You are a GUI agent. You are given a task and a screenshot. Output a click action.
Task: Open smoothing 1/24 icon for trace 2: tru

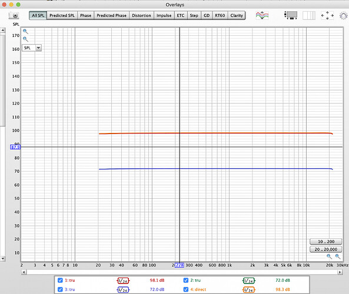tap(248, 280)
